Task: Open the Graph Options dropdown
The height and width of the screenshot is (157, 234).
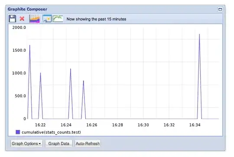Action: click(x=26, y=144)
